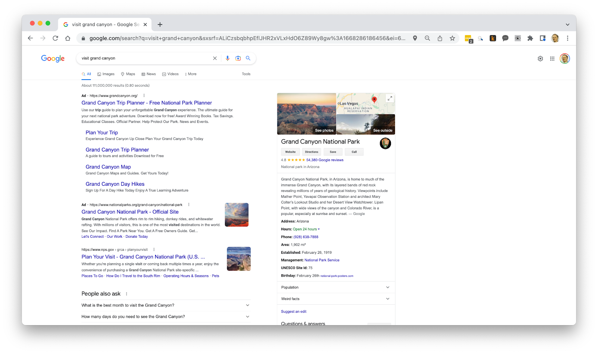Open the Chrome profile avatar in toolbar

(555, 38)
